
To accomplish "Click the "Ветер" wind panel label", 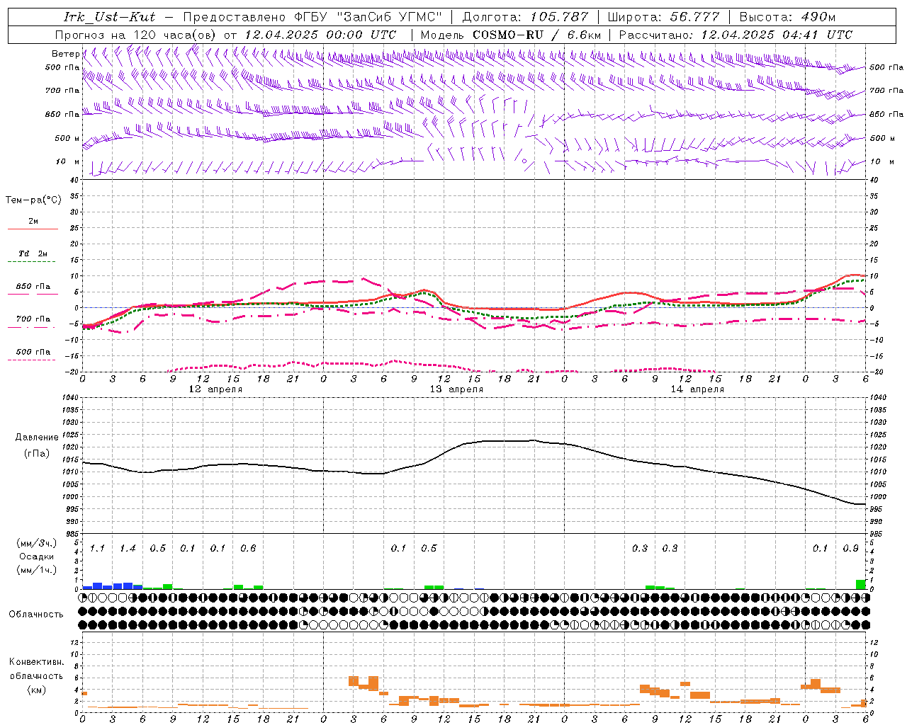I will 65,54.
